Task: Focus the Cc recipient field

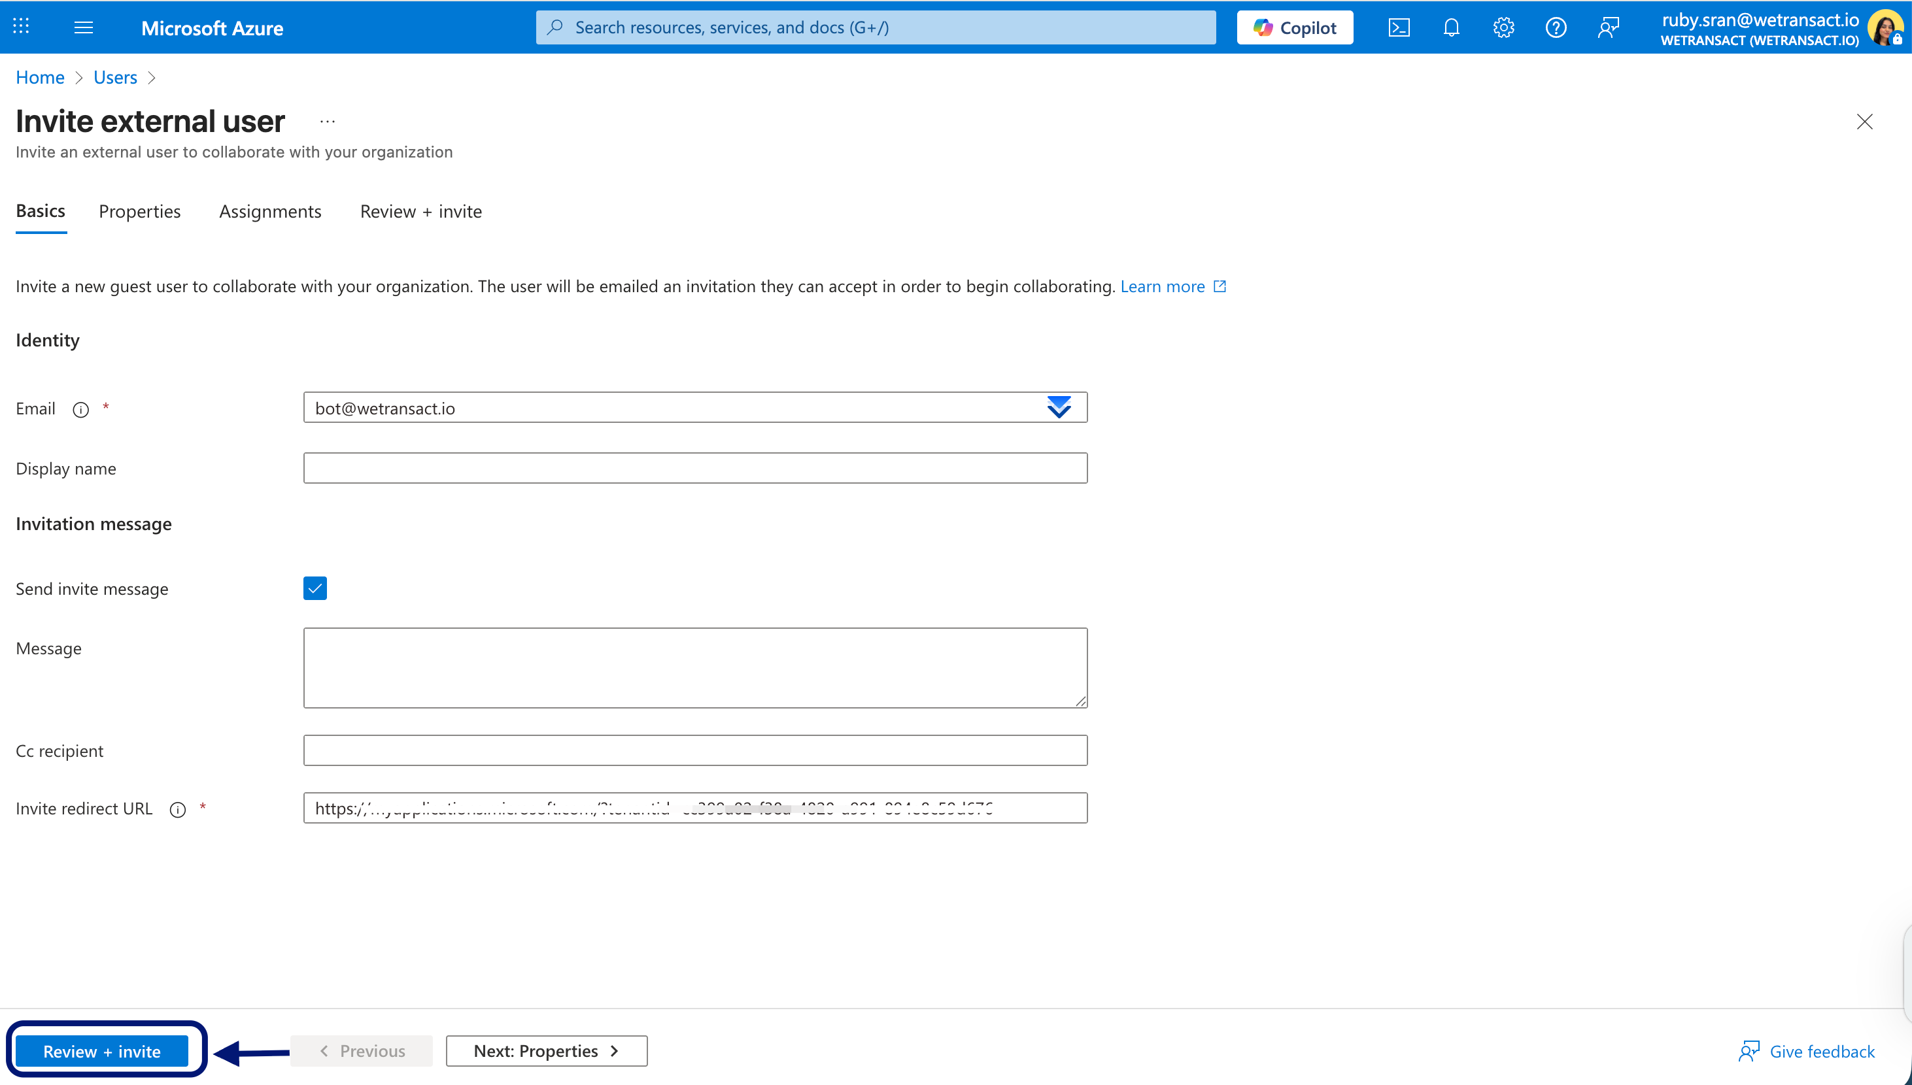Action: click(694, 750)
